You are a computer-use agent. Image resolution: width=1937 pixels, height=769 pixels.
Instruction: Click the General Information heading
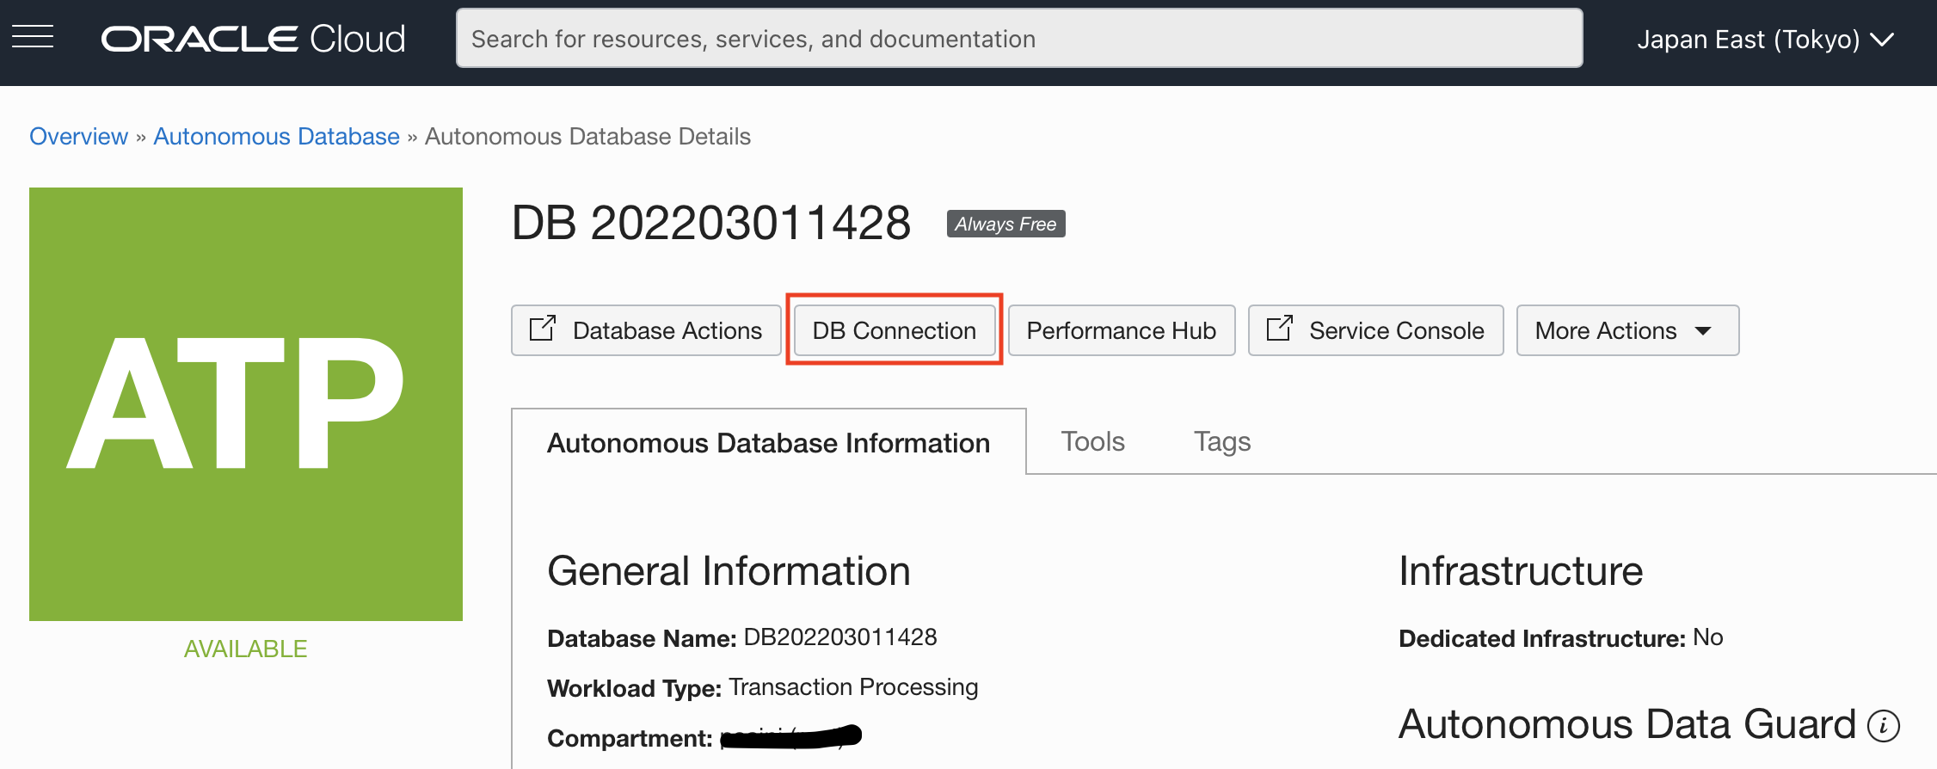(729, 571)
